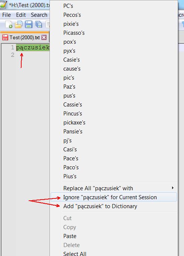Choose Add "pączusiek" to Dictionary
Image resolution: width=184 pixels, height=256 pixels.
tap(114, 206)
